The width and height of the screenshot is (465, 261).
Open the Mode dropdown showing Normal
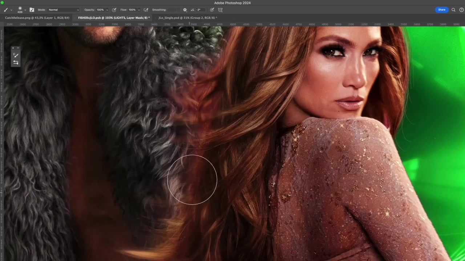click(x=64, y=10)
